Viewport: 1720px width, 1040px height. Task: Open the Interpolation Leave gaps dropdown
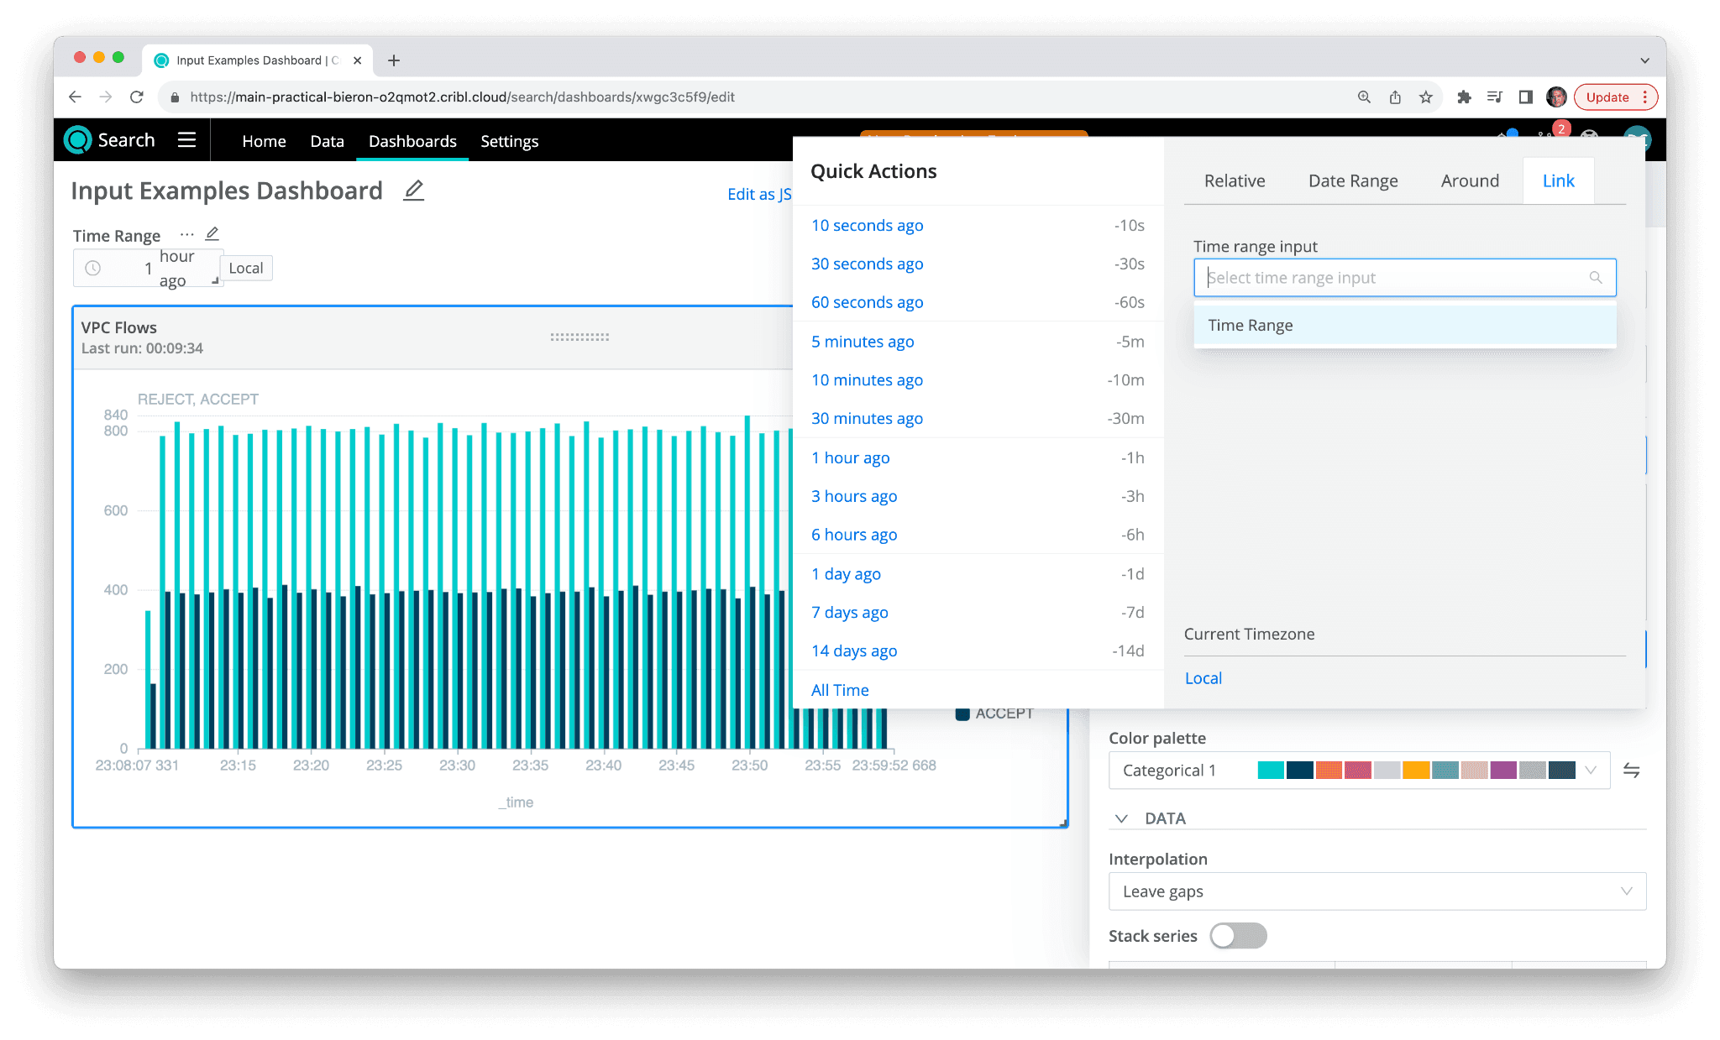click(1377, 891)
